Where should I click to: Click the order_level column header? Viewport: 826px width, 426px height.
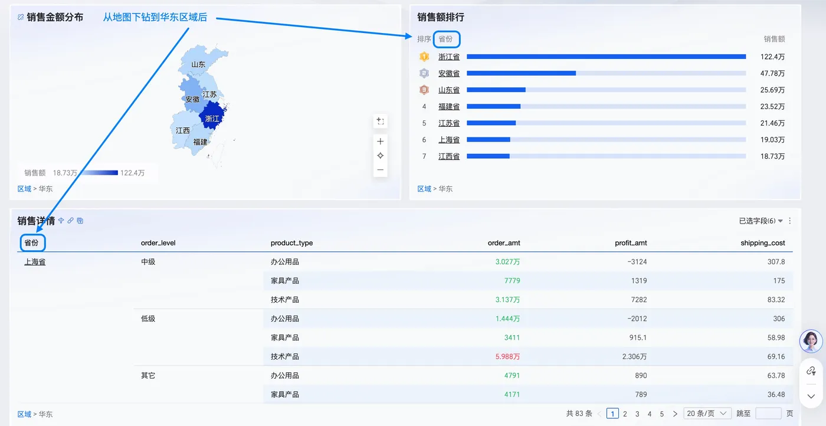158,243
